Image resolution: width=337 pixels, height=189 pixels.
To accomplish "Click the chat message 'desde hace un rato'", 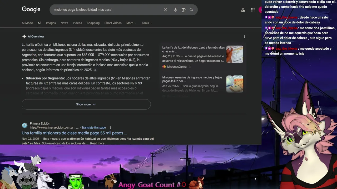I will 296,20.
